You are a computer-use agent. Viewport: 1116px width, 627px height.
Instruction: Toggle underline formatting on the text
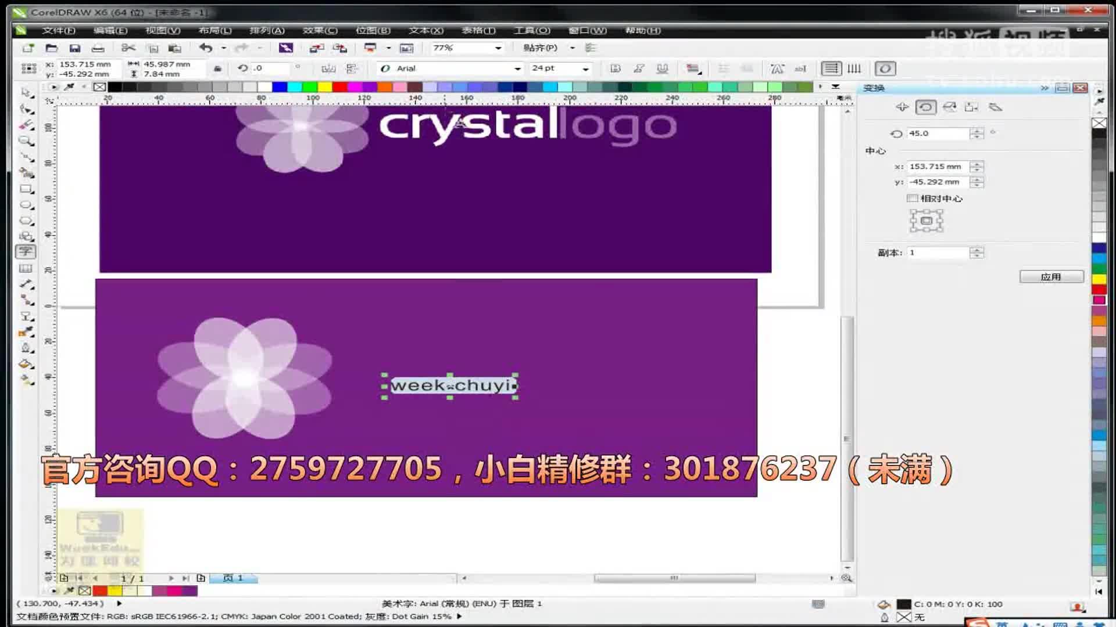coord(663,68)
